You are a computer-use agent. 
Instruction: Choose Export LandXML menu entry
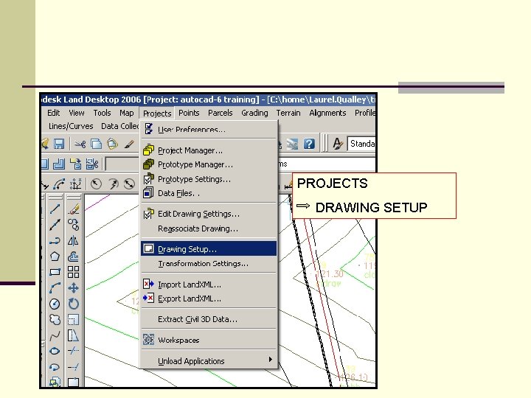209,298
